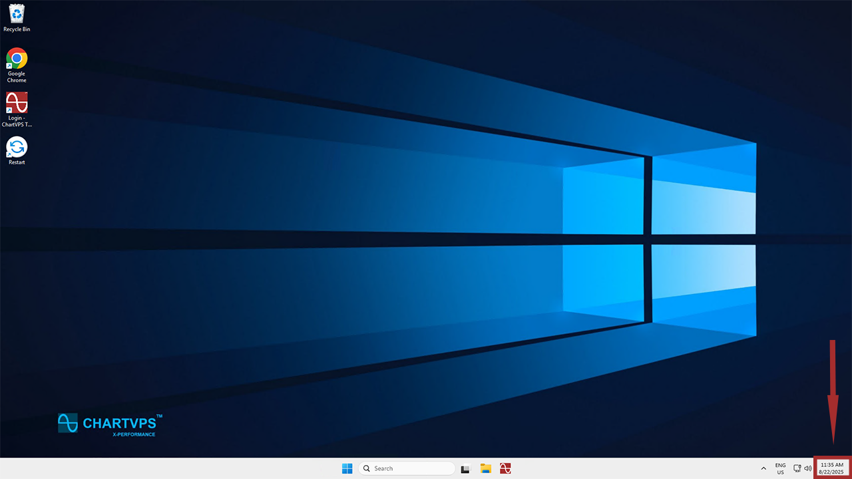This screenshot has width=852, height=479.
Task: Click the Google Chrome text label
Action: (x=17, y=77)
